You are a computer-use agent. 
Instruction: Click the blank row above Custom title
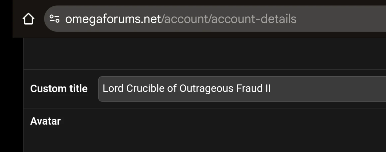(200, 54)
